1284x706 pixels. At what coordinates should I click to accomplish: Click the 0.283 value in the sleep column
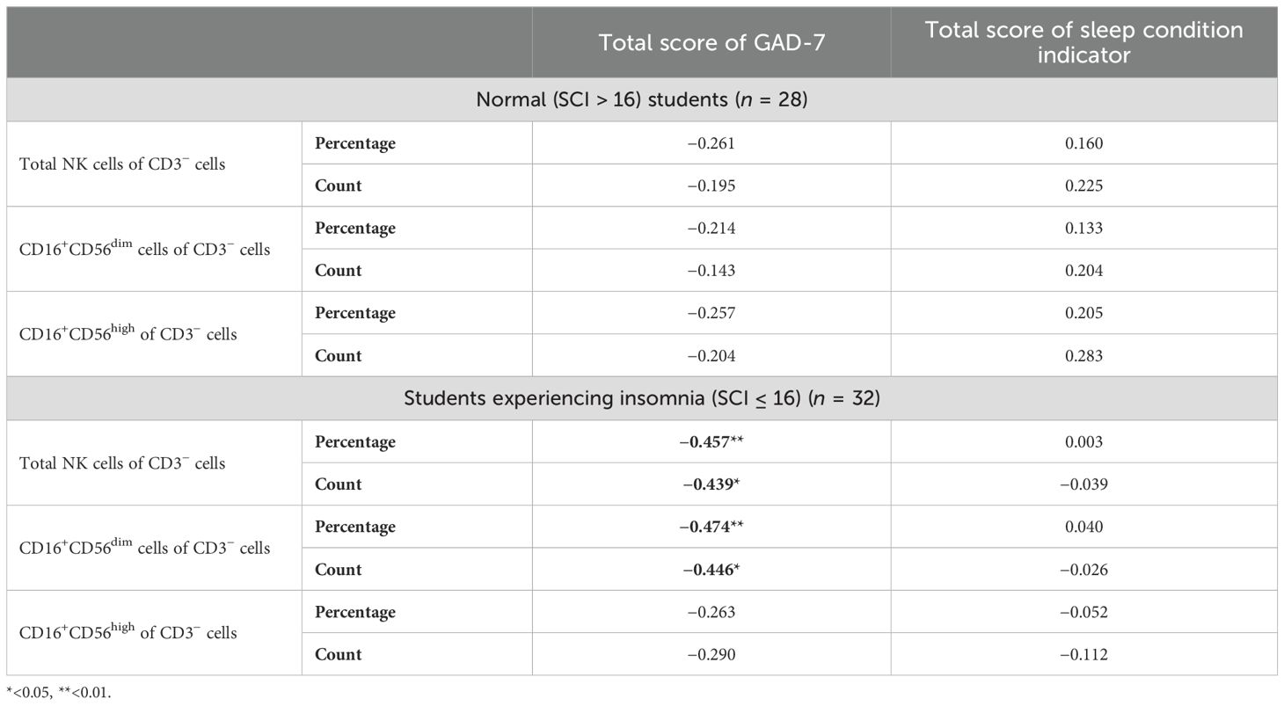click(x=1083, y=356)
